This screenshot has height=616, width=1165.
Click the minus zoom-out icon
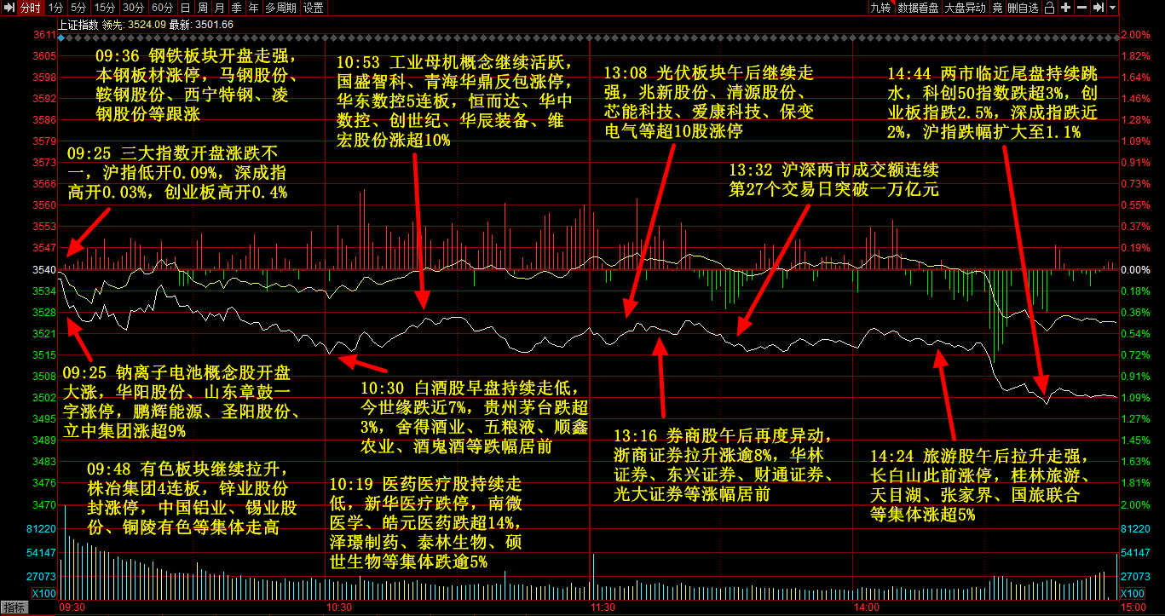[x=1081, y=8]
